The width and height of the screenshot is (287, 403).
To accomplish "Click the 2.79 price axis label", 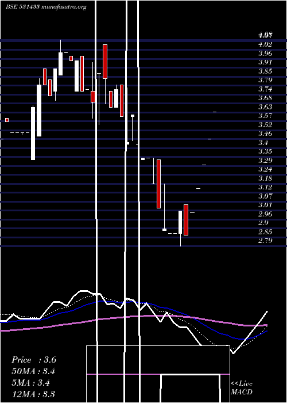I will click(265, 240).
